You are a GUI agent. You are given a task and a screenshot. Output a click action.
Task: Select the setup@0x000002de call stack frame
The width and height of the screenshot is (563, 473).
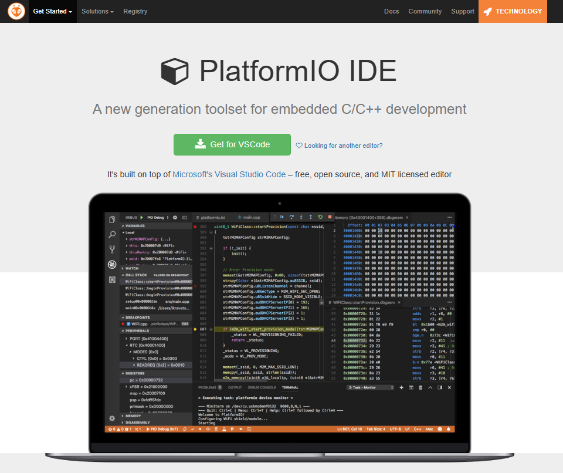pyautogui.click(x=156, y=301)
